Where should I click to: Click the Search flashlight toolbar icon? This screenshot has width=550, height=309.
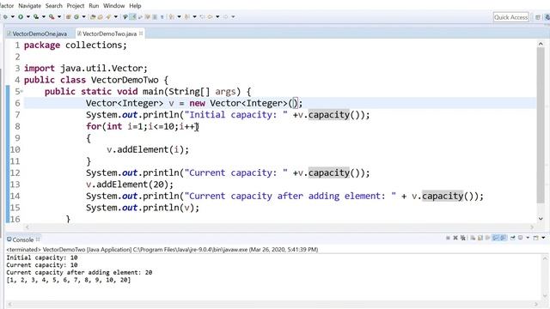108,16
